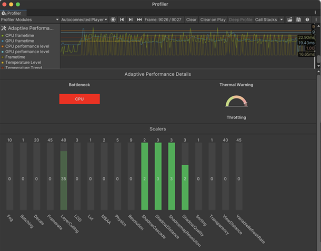Select the Profiler tab
The width and height of the screenshot is (321, 251).
coord(12,13)
